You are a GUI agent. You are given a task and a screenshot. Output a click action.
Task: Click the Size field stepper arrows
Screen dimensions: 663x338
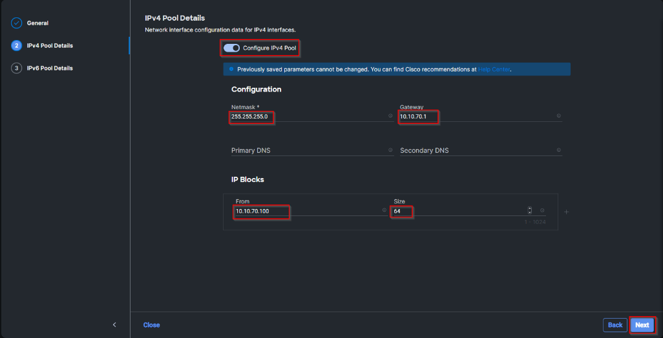coord(530,210)
